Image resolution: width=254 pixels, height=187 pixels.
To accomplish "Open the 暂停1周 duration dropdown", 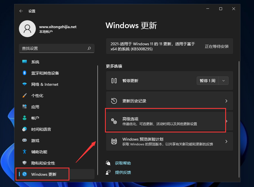I will [x=223, y=81].
